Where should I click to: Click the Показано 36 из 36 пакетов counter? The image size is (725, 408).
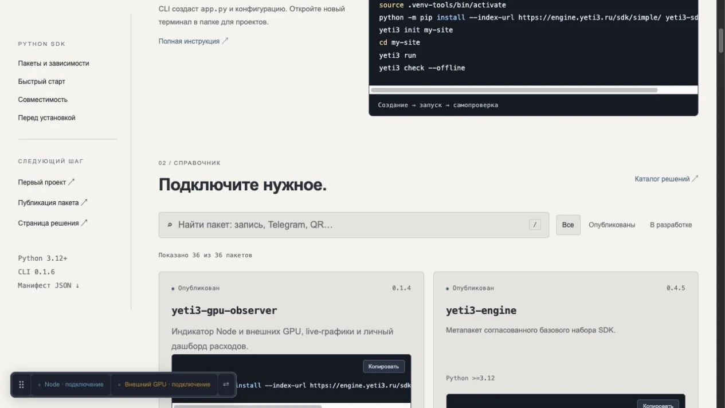click(x=205, y=255)
